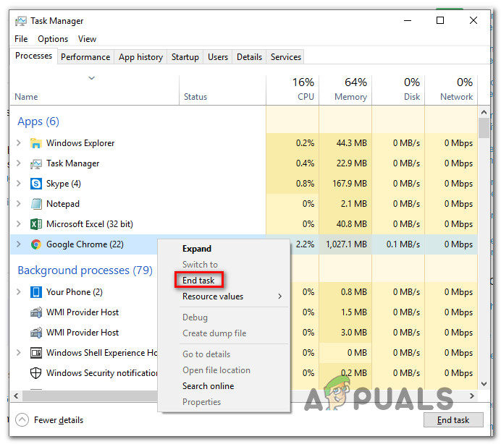501x444 pixels.
Task: Expand the Google Chrome (22) process group
Action: point(19,244)
